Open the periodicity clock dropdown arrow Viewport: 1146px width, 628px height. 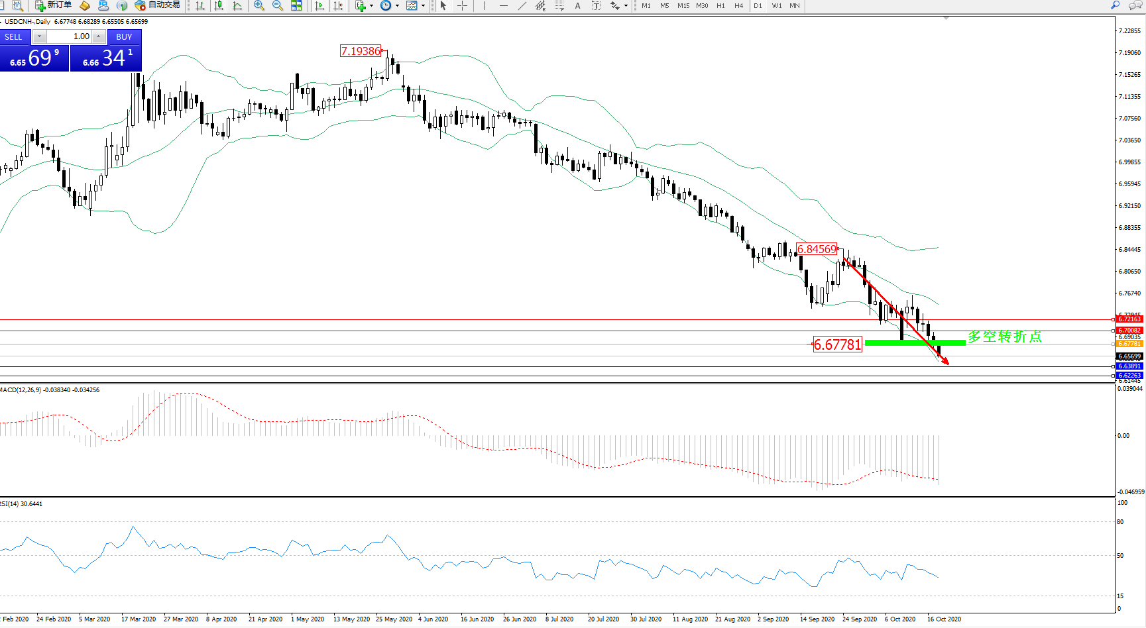point(397,6)
